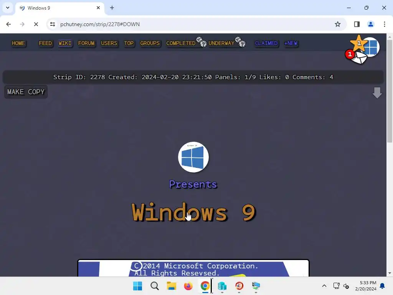Click the scrollbar down arrow
Screen dimensions: 393x295
click(390, 273)
